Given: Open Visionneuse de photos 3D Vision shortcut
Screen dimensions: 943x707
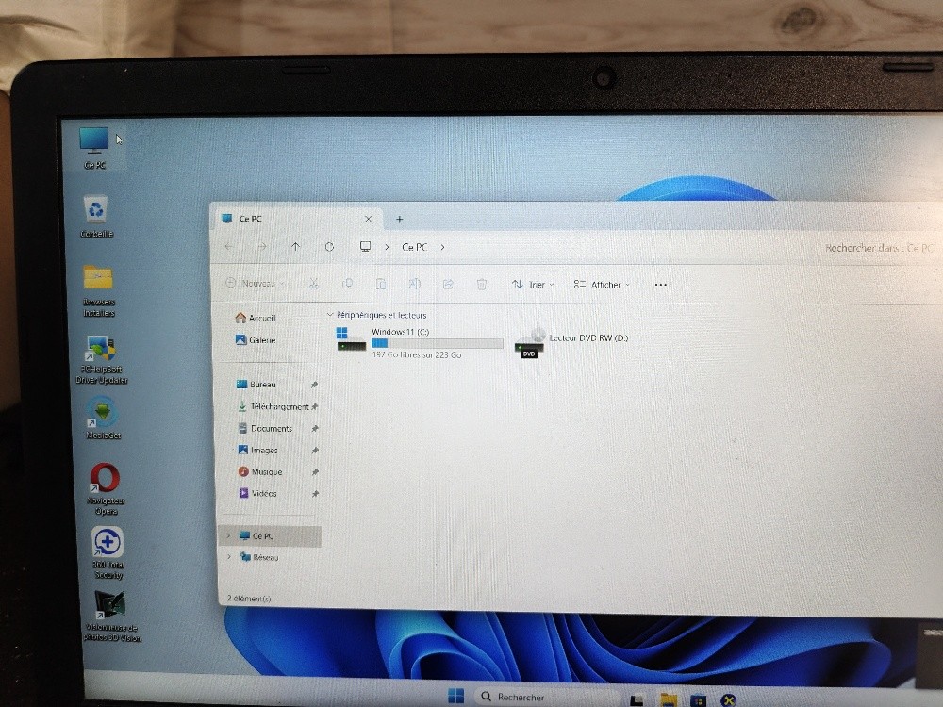Looking at the screenshot, I should [112, 617].
